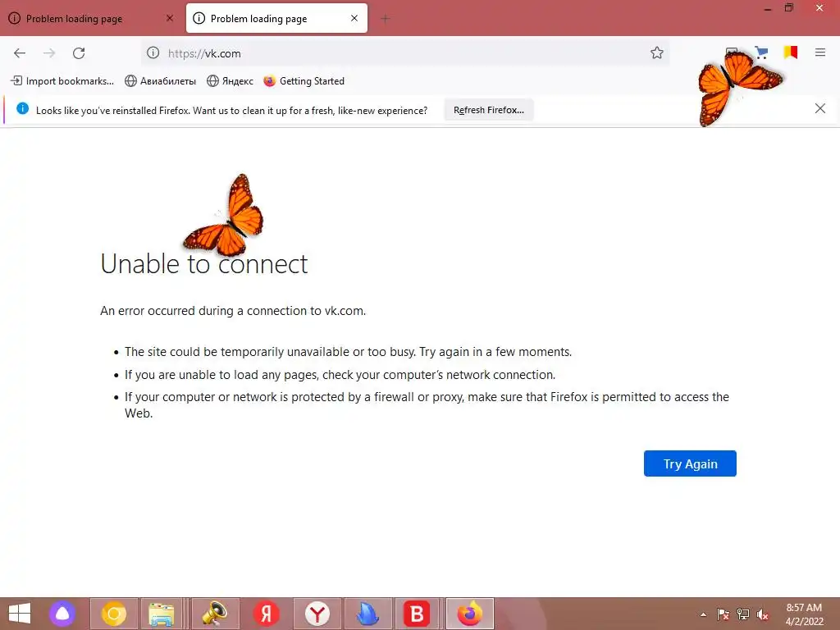The image size is (840, 630).
Task: Reload the current page
Action: (79, 53)
